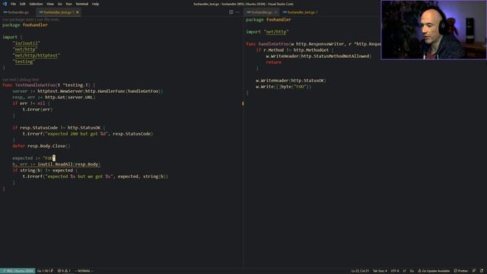Open the View menu
Viewport: 487px width, 274px height.
pyautogui.click(x=50, y=4)
